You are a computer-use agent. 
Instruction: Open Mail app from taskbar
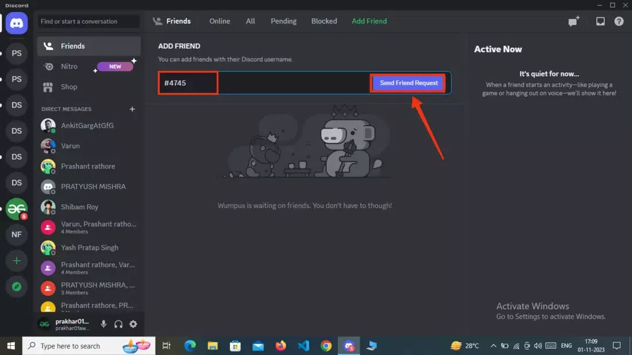[x=258, y=346]
